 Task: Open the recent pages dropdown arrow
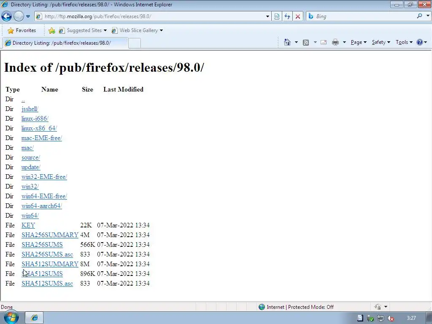tap(28, 16)
